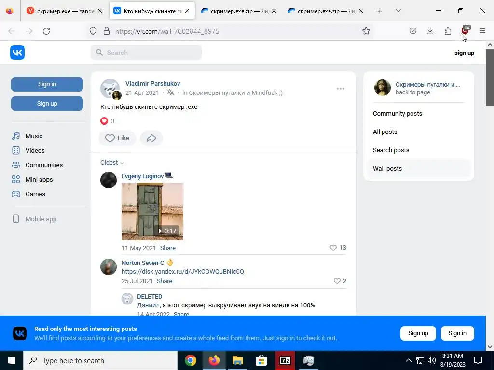Screen dimensions: 494x370
Task: Open the Yandex disk link in comment
Action: tap(183, 272)
